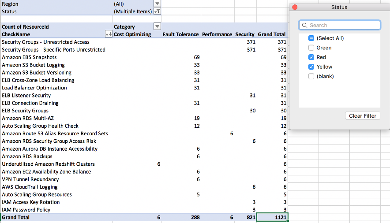Uncheck the Red status checkbox
390x223 pixels.
pos(311,57)
